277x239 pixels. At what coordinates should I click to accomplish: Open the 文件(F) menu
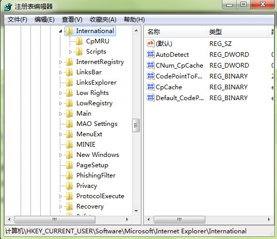coord(18,20)
